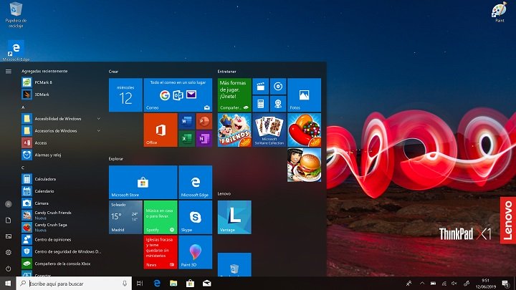Click the Entretener group heading

[226, 72]
